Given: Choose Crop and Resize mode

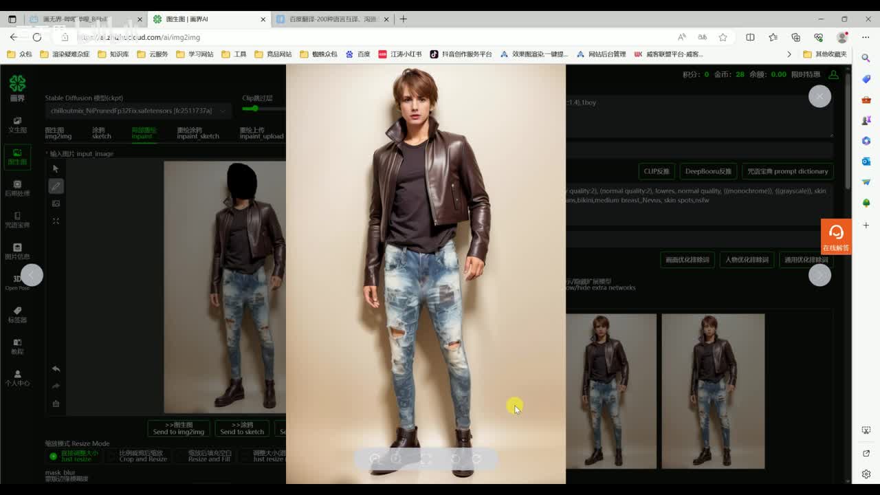Looking at the screenshot, I should coord(142,456).
